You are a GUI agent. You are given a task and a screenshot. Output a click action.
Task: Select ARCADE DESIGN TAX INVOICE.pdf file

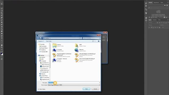click(85, 55)
